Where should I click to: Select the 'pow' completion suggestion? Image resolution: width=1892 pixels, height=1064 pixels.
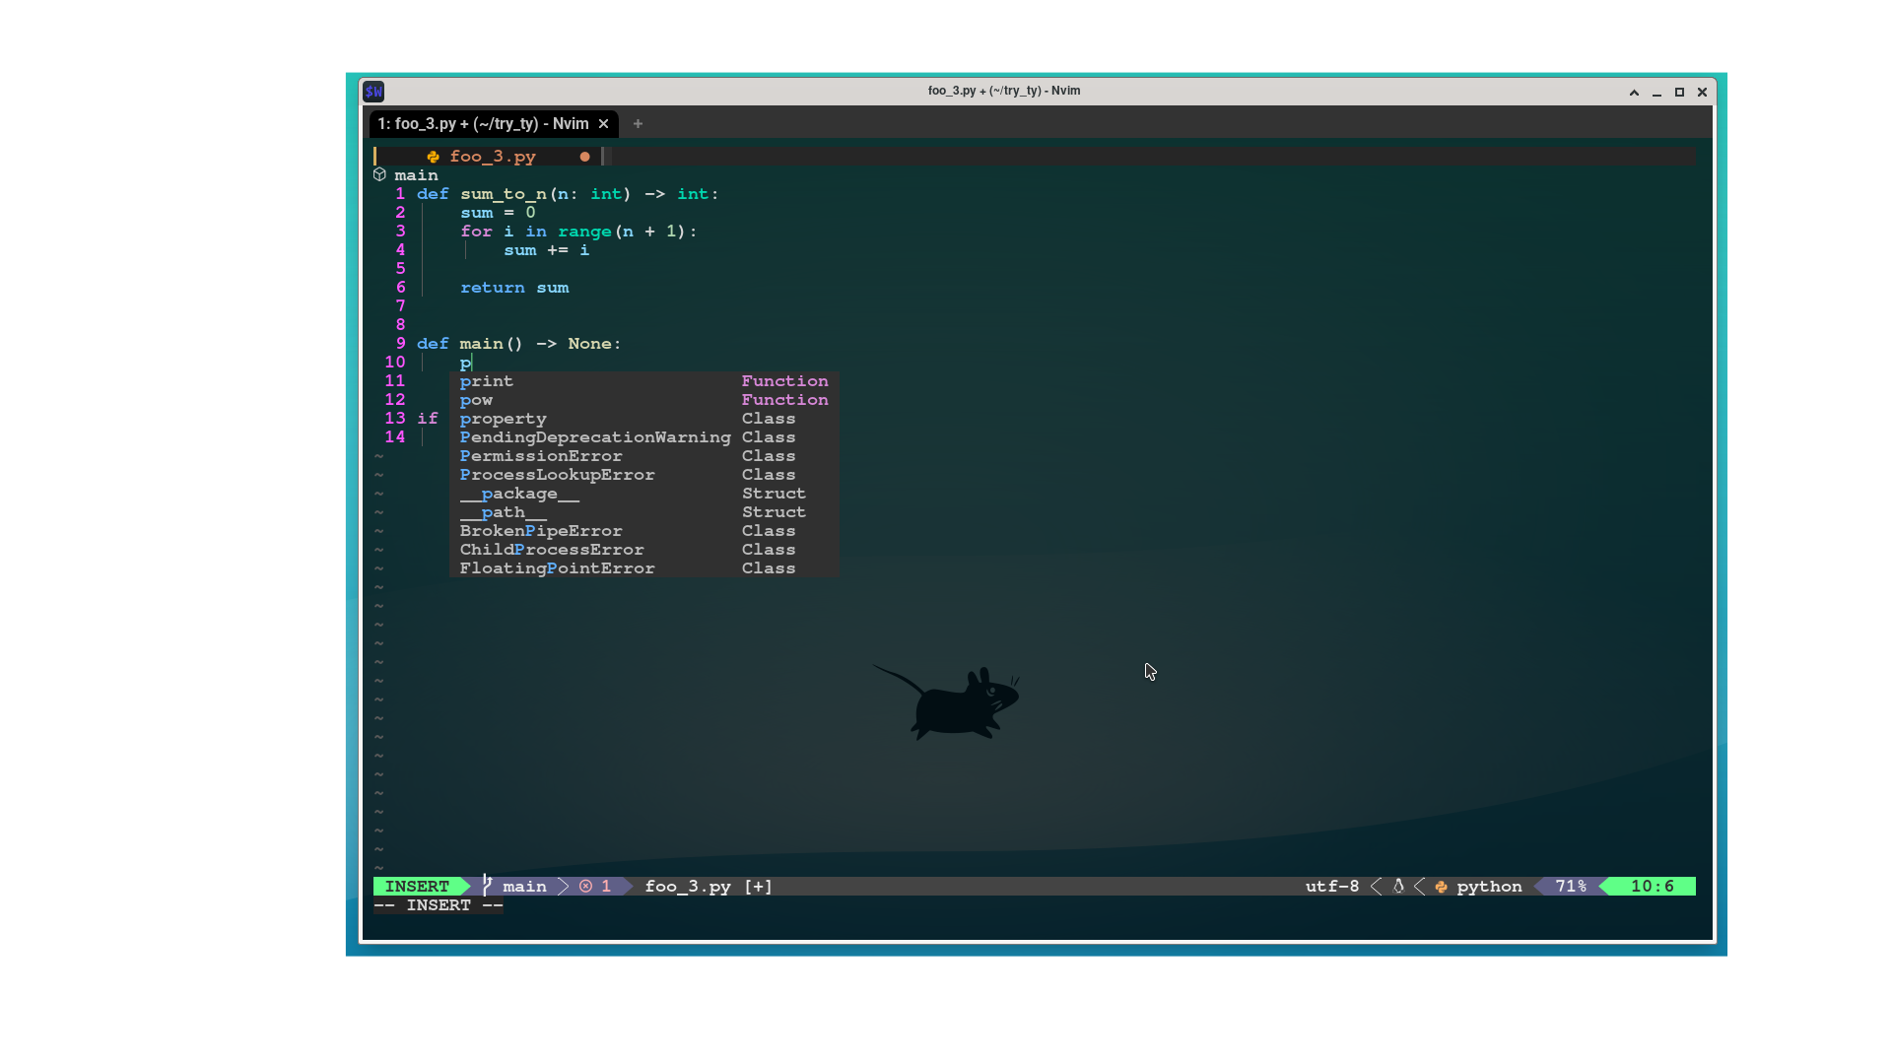[x=476, y=400]
